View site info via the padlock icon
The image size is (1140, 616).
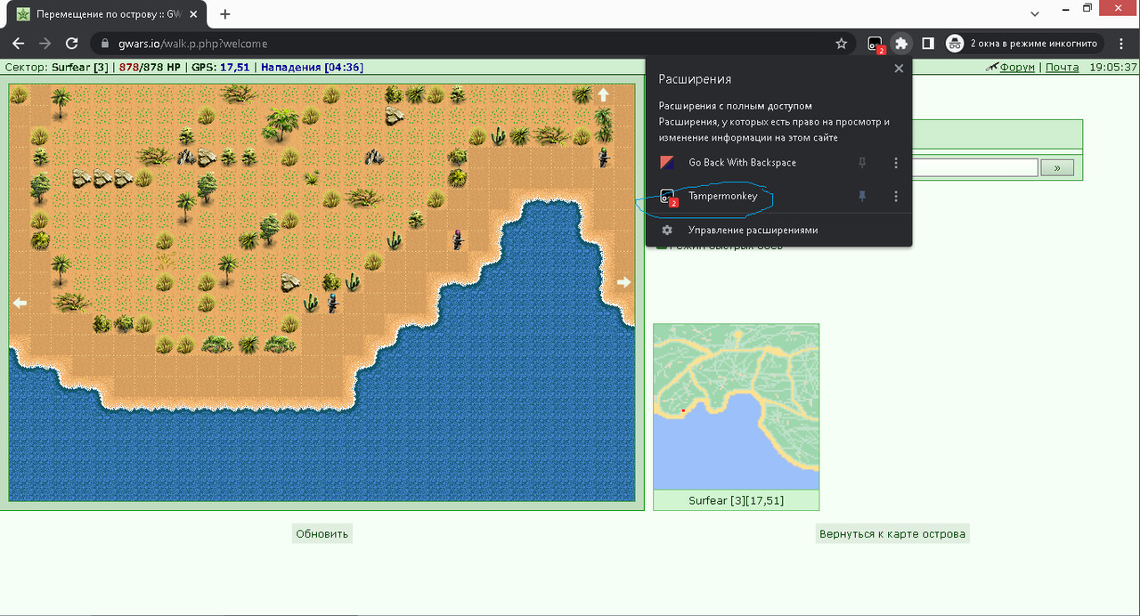[104, 43]
